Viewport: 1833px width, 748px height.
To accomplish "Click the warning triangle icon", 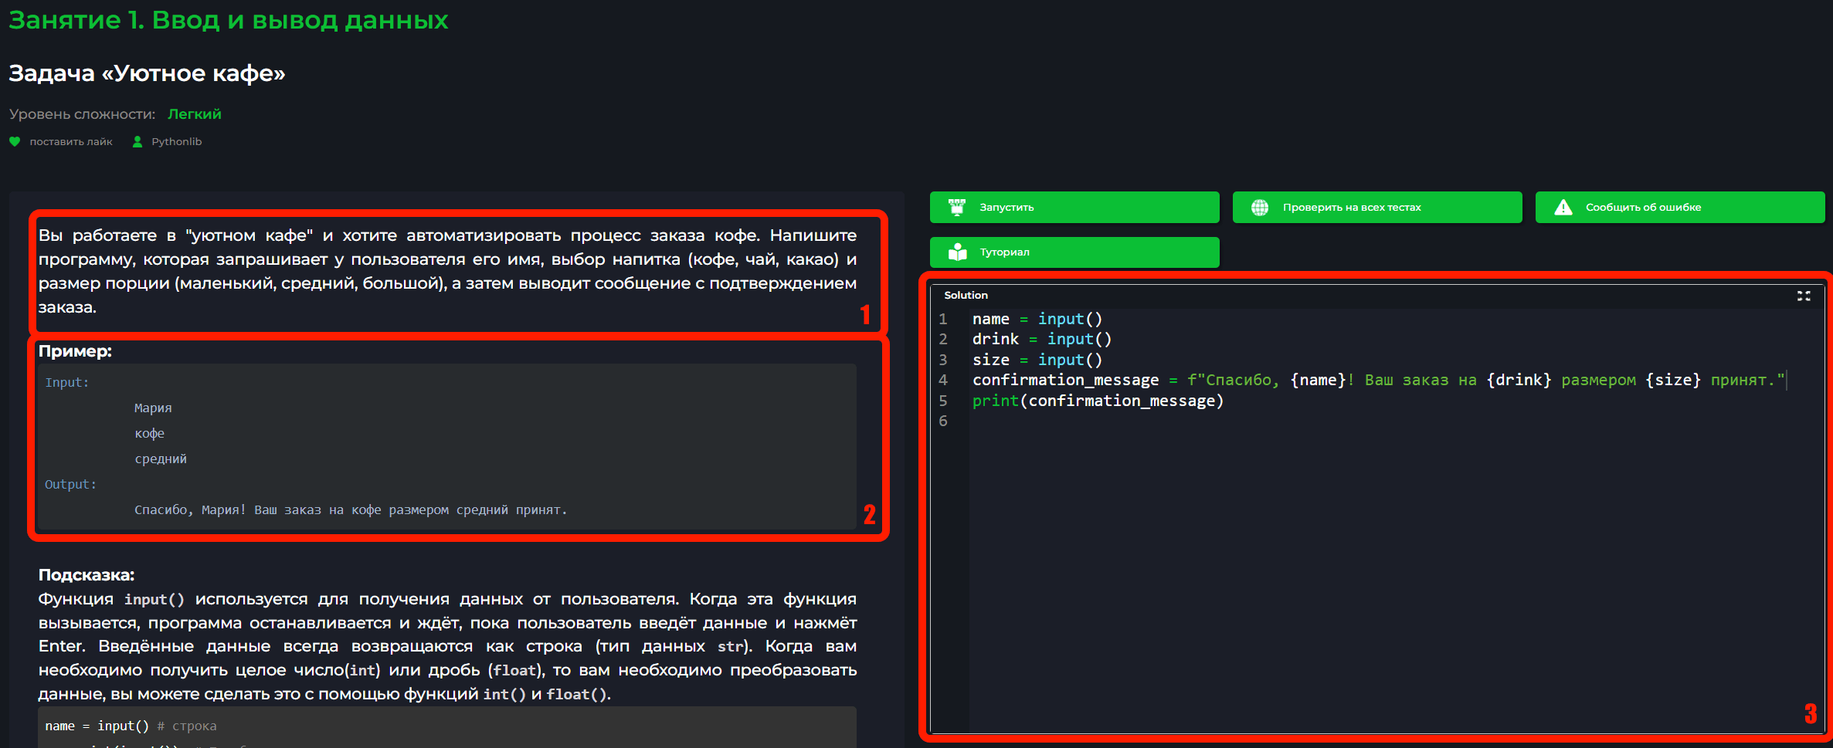I will tap(1563, 207).
